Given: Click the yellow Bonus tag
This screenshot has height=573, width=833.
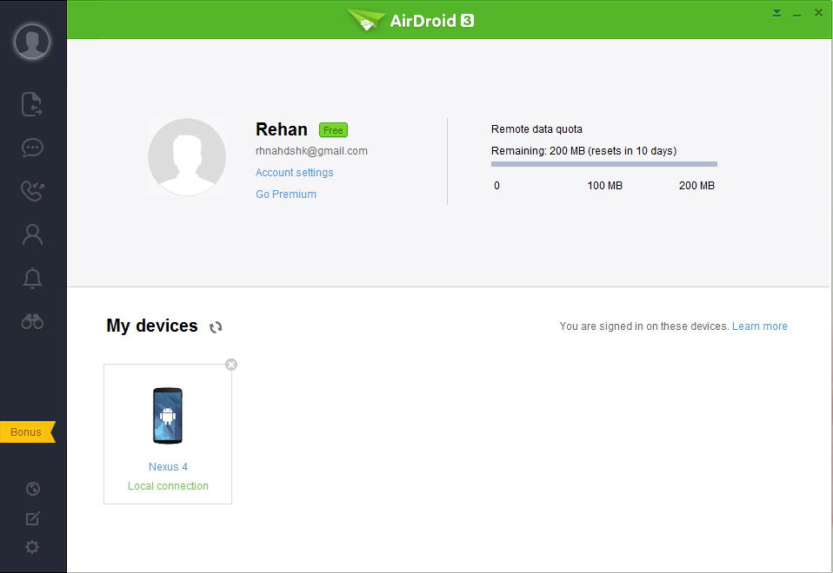Looking at the screenshot, I should (x=27, y=431).
